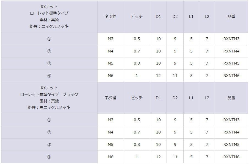Click the circled number ③ in the top table
The width and height of the screenshot is (249, 164).
point(49,63)
